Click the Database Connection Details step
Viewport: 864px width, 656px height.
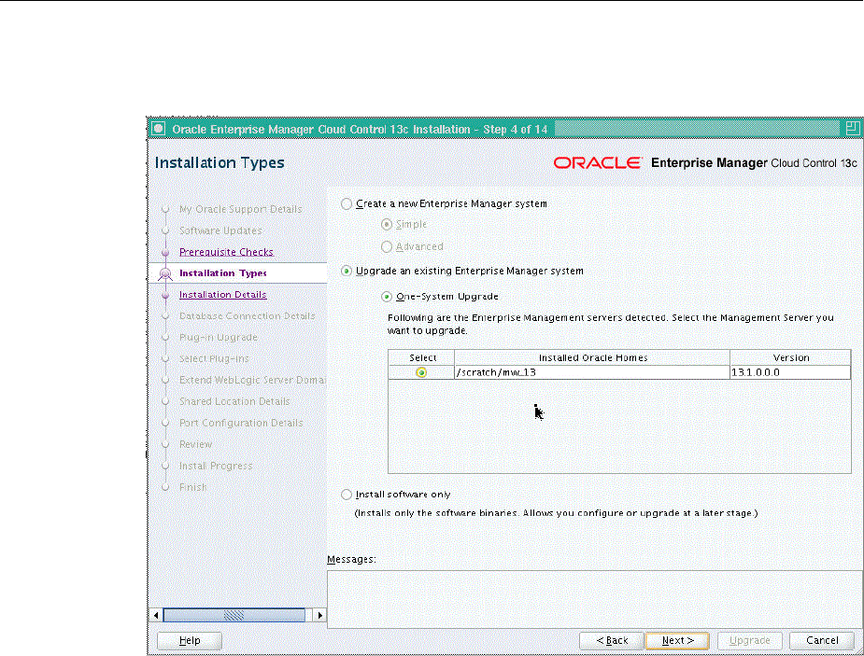coord(247,316)
